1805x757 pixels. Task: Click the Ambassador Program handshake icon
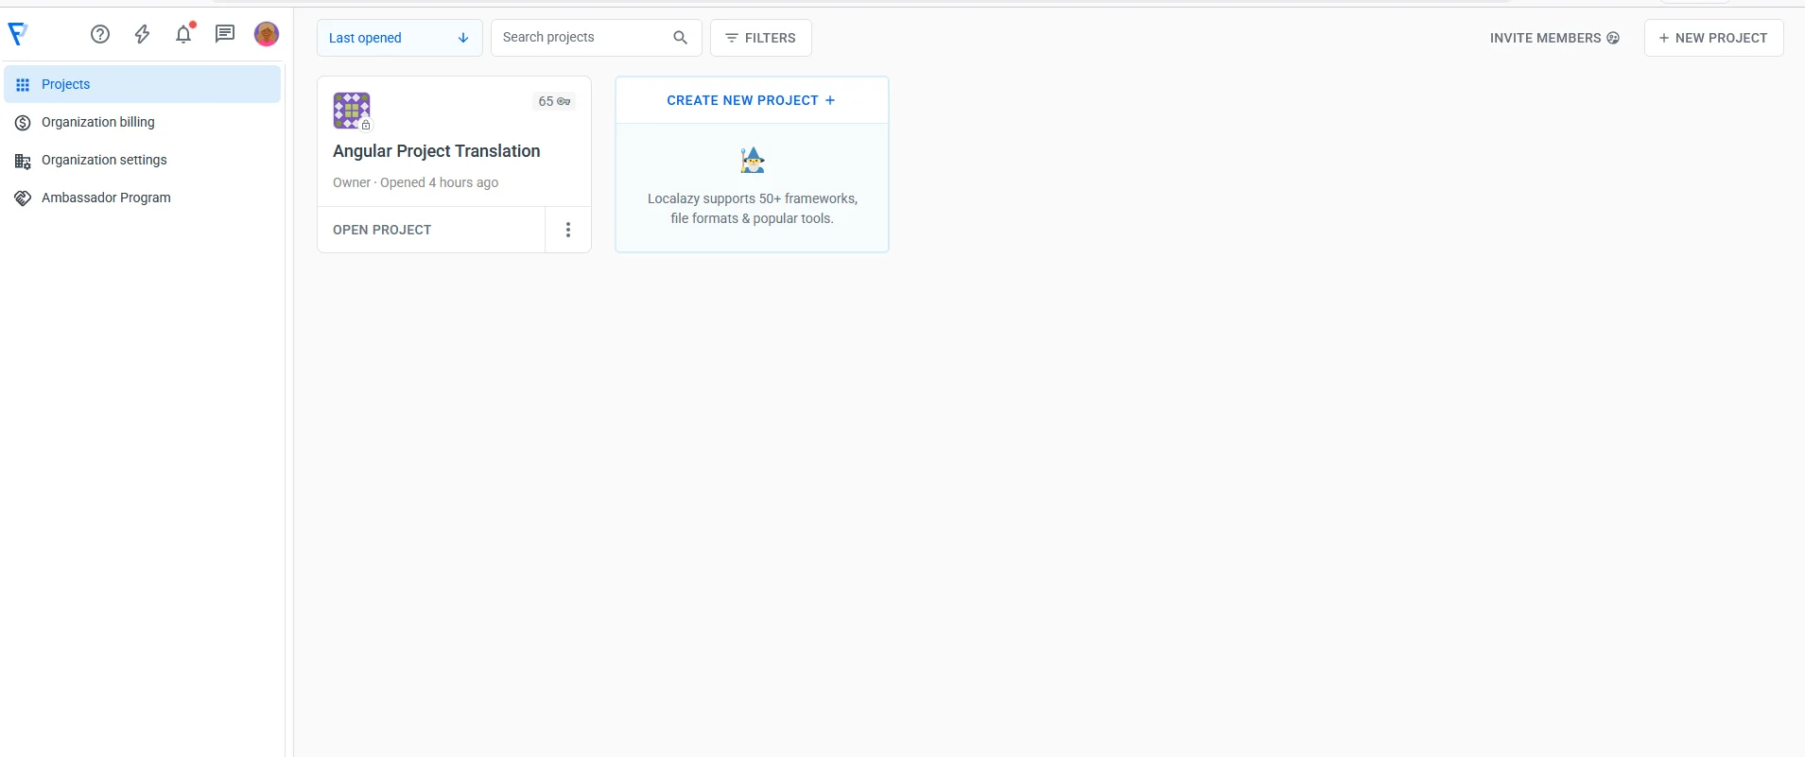[23, 198]
